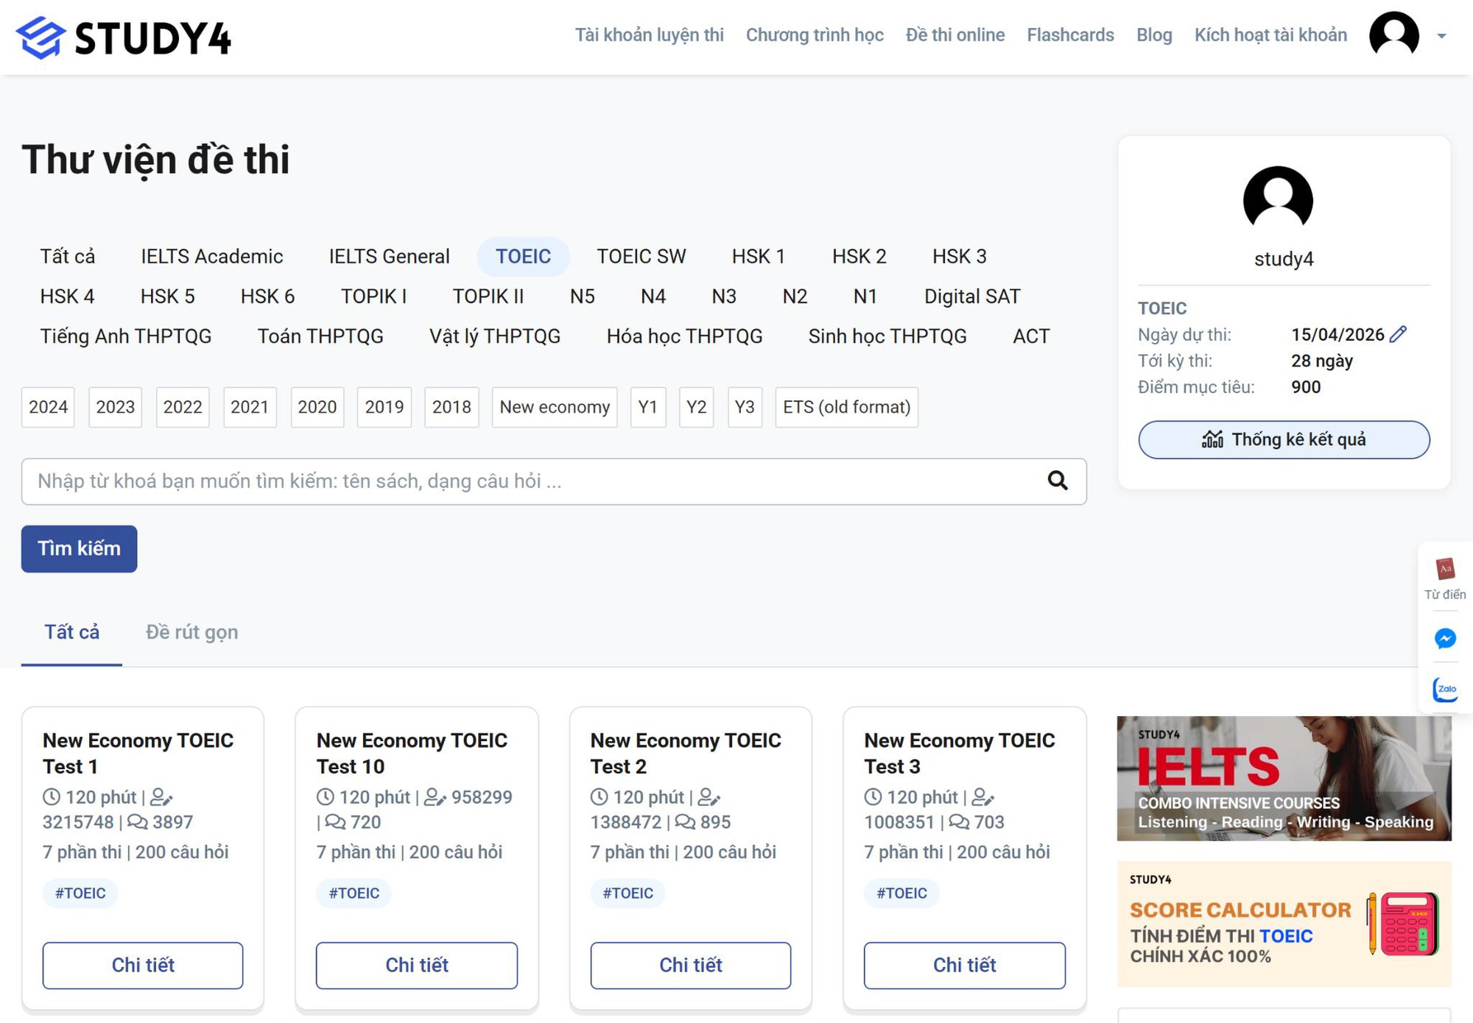Toggle the New economy filter tag
1473x1023 pixels.
click(x=554, y=407)
